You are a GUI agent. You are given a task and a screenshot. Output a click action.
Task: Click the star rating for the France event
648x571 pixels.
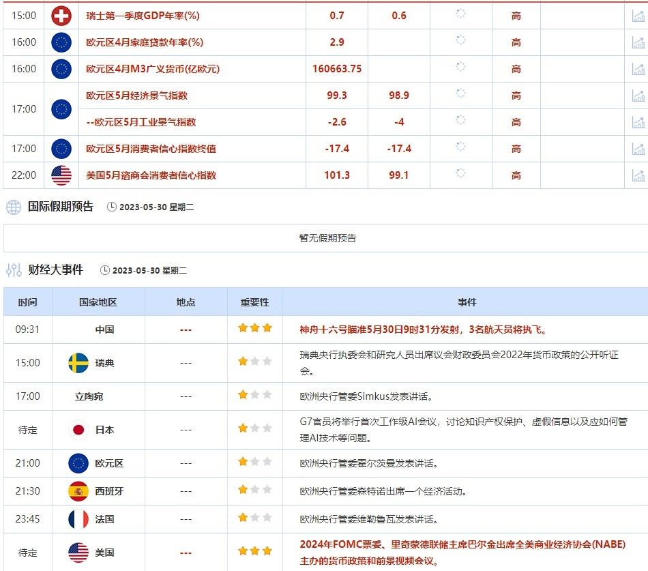[254, 518]
